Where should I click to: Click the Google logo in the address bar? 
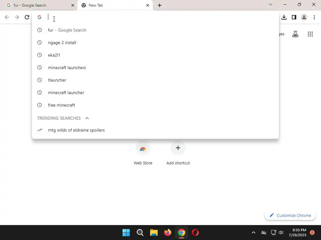coord(39,17)
